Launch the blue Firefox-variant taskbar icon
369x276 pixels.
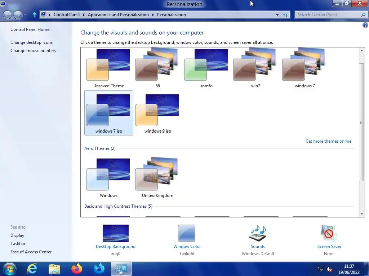99,269
